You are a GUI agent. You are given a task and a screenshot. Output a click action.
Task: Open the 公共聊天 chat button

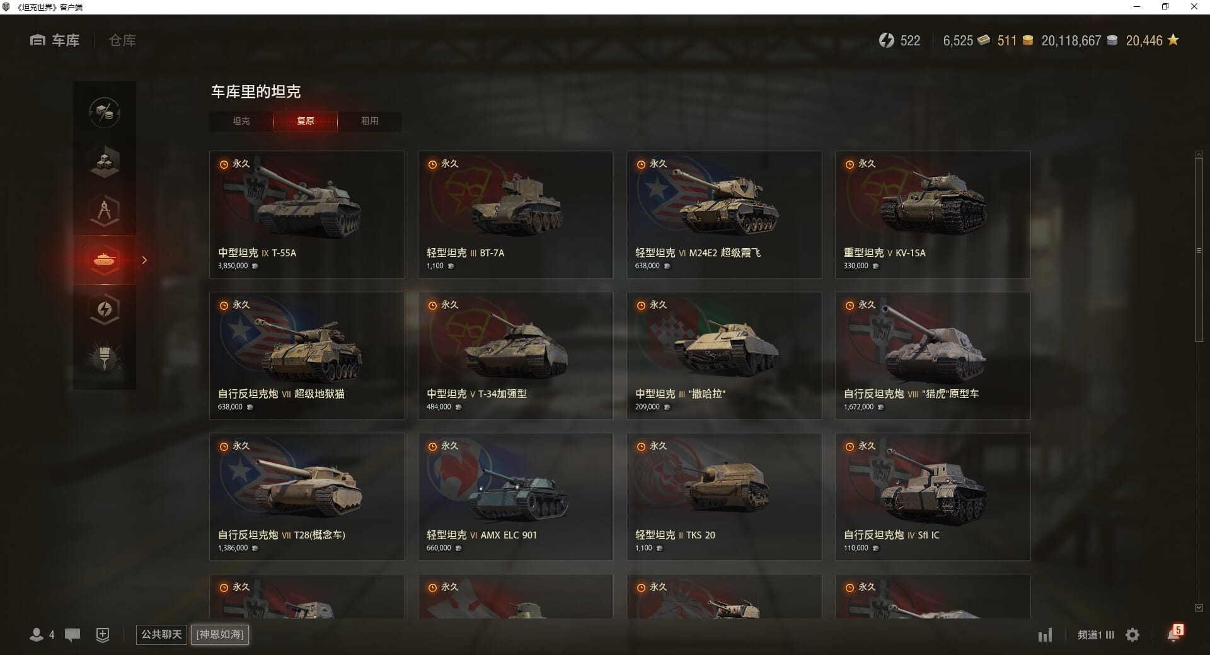[x=161, y=634]
